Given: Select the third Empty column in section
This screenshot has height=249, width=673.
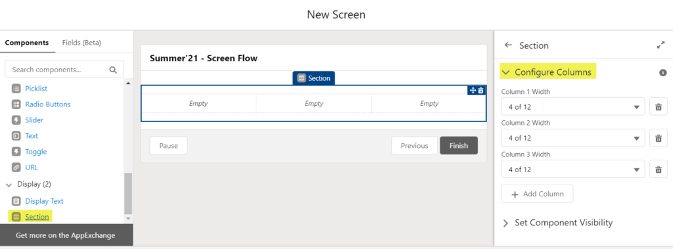Looking at the screenshot, I should coord(429,103).
